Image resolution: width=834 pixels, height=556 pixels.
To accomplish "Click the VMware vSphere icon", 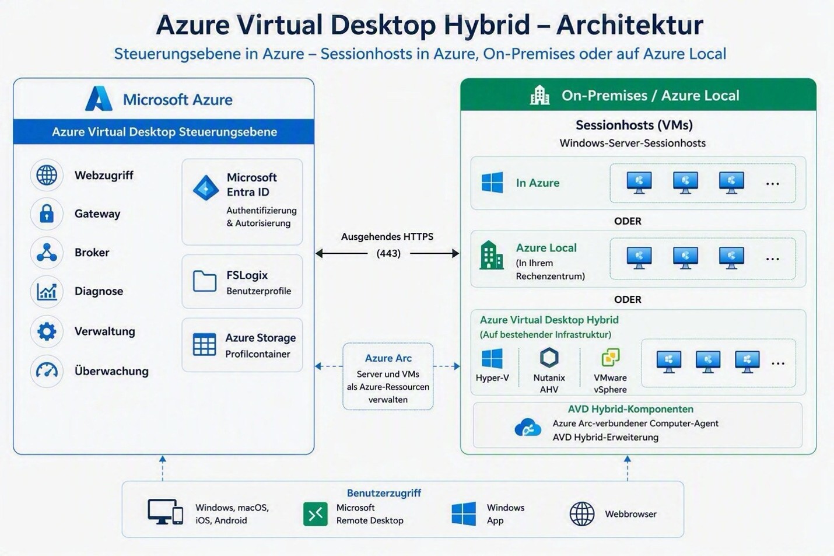I will tap(610, 357).
